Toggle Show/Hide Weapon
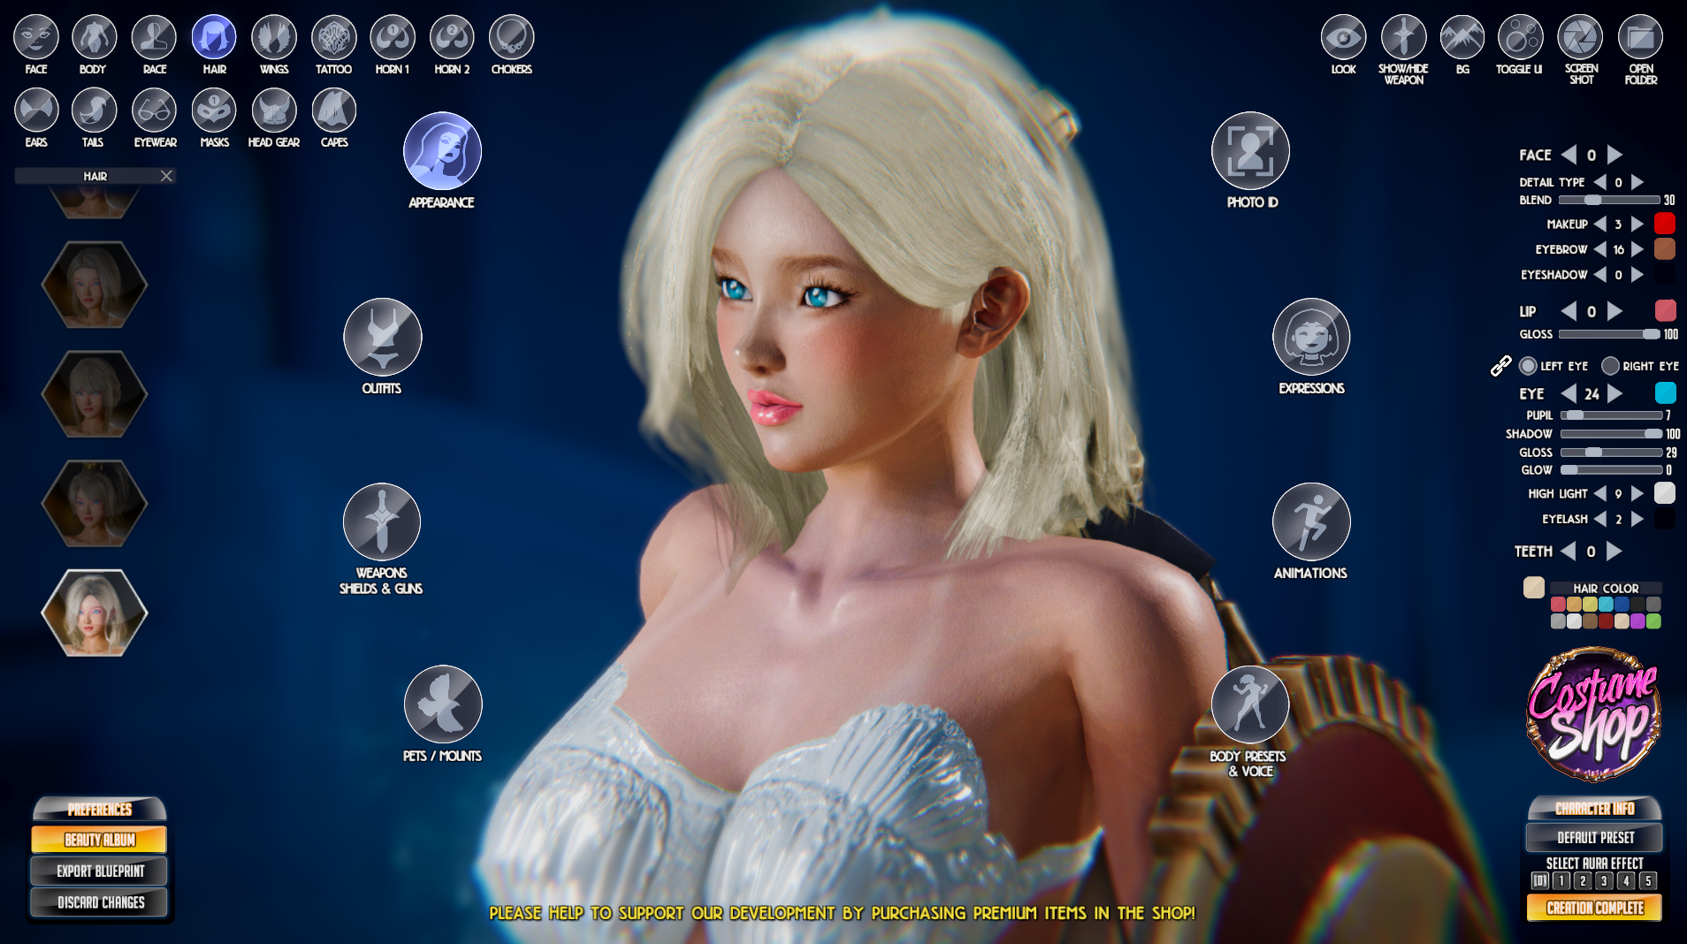 click(1403, 37)
